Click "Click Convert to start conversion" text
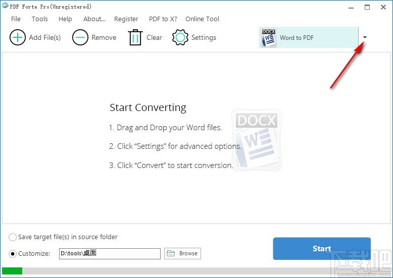The image size is (393, 278). 171,165
